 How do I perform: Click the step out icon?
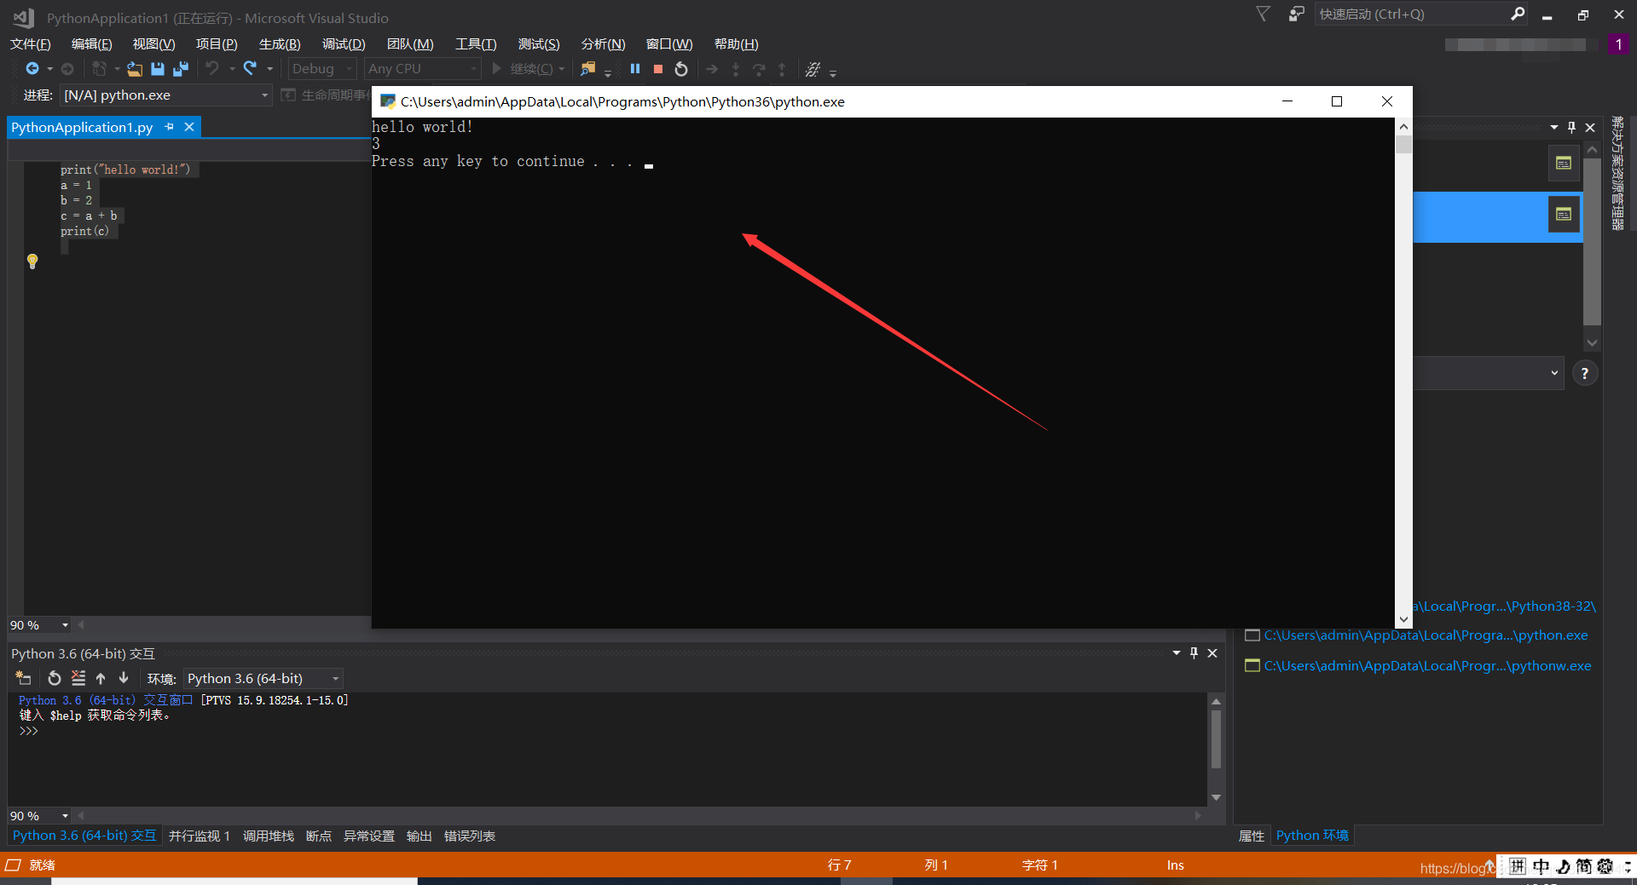pyautogui.click(x=782, y=69)
